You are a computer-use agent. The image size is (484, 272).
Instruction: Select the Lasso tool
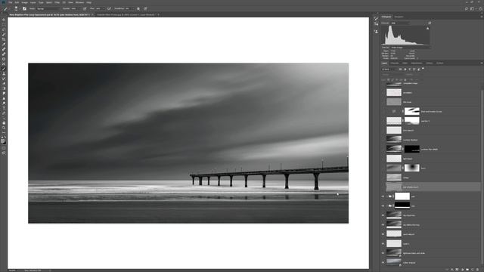click(4, 29)
